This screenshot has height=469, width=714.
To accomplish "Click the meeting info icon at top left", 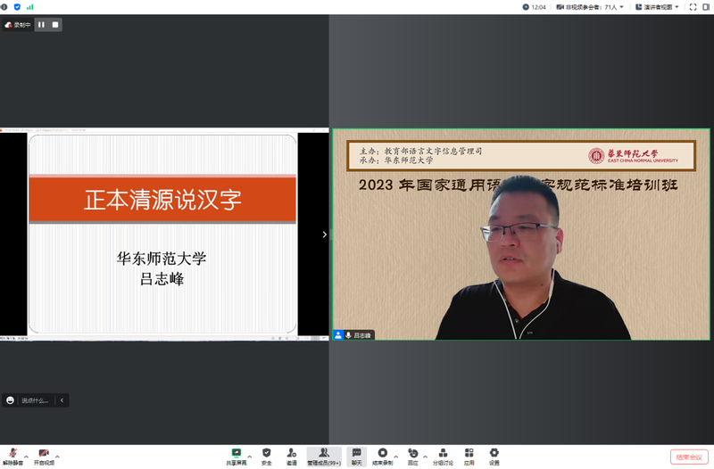I will [x=5, y=6].
